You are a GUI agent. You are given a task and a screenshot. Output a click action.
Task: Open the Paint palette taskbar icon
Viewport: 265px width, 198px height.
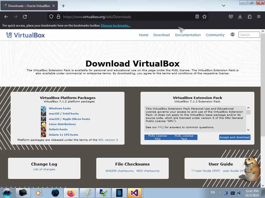[x=87, y=193]
